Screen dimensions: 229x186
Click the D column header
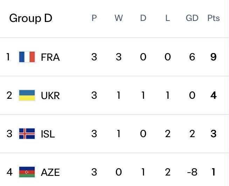point(143,18)
